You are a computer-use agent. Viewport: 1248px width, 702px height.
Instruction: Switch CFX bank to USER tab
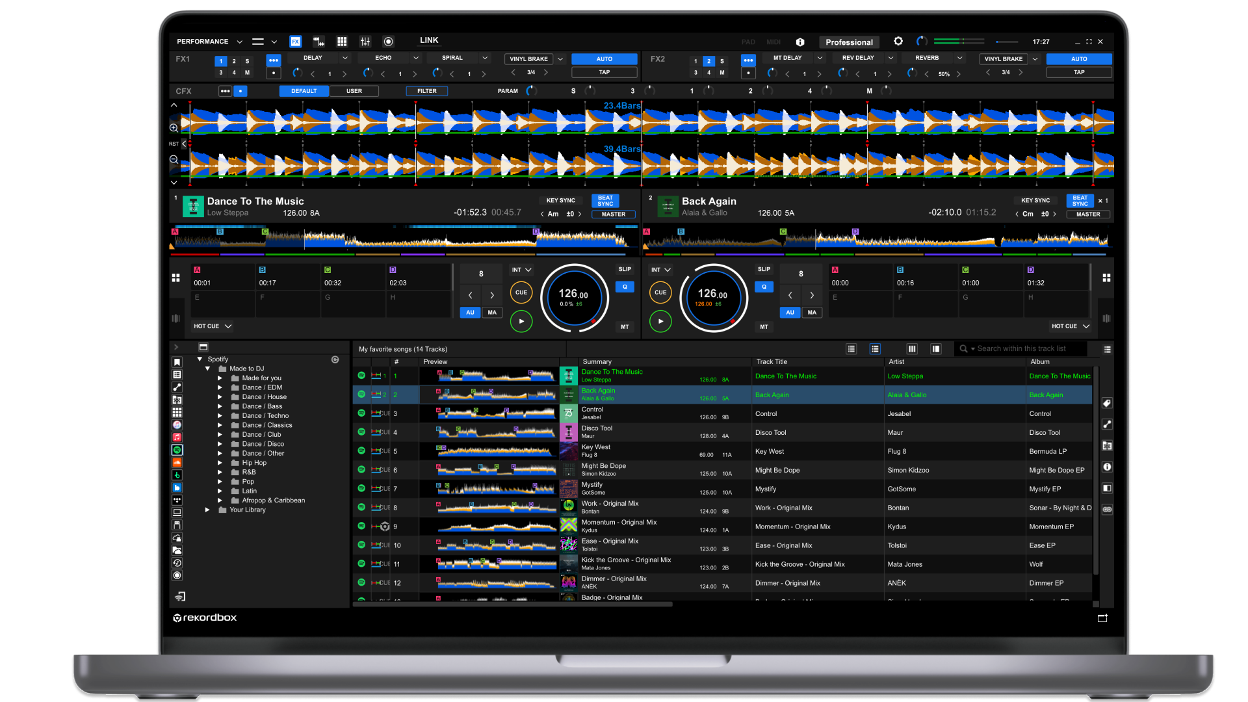coord(354,91)
